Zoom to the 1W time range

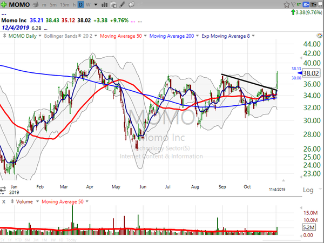53,240
